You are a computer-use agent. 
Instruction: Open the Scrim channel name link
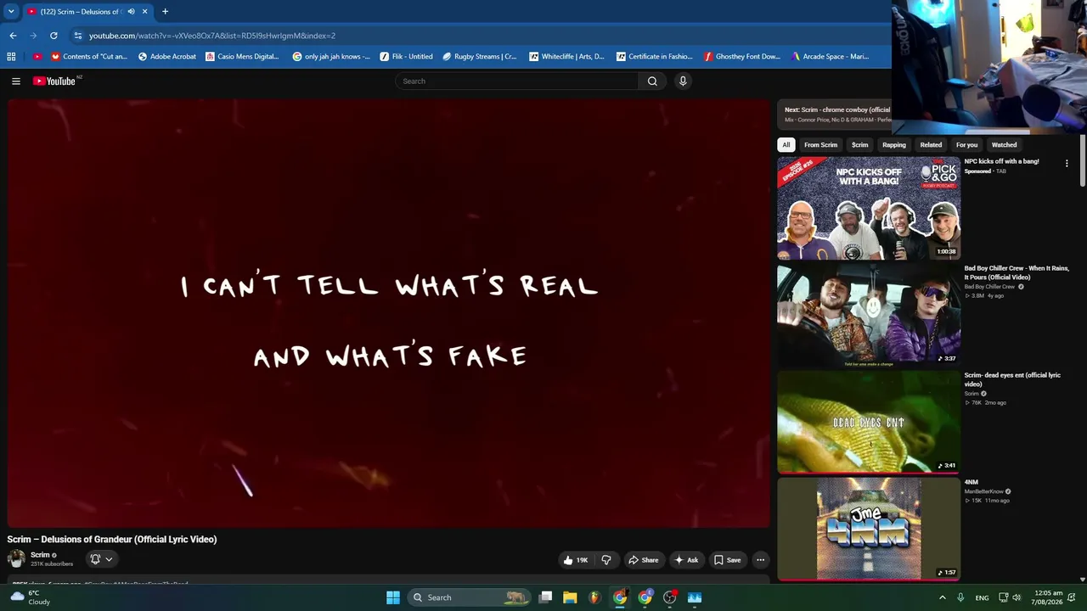[40, 555]
